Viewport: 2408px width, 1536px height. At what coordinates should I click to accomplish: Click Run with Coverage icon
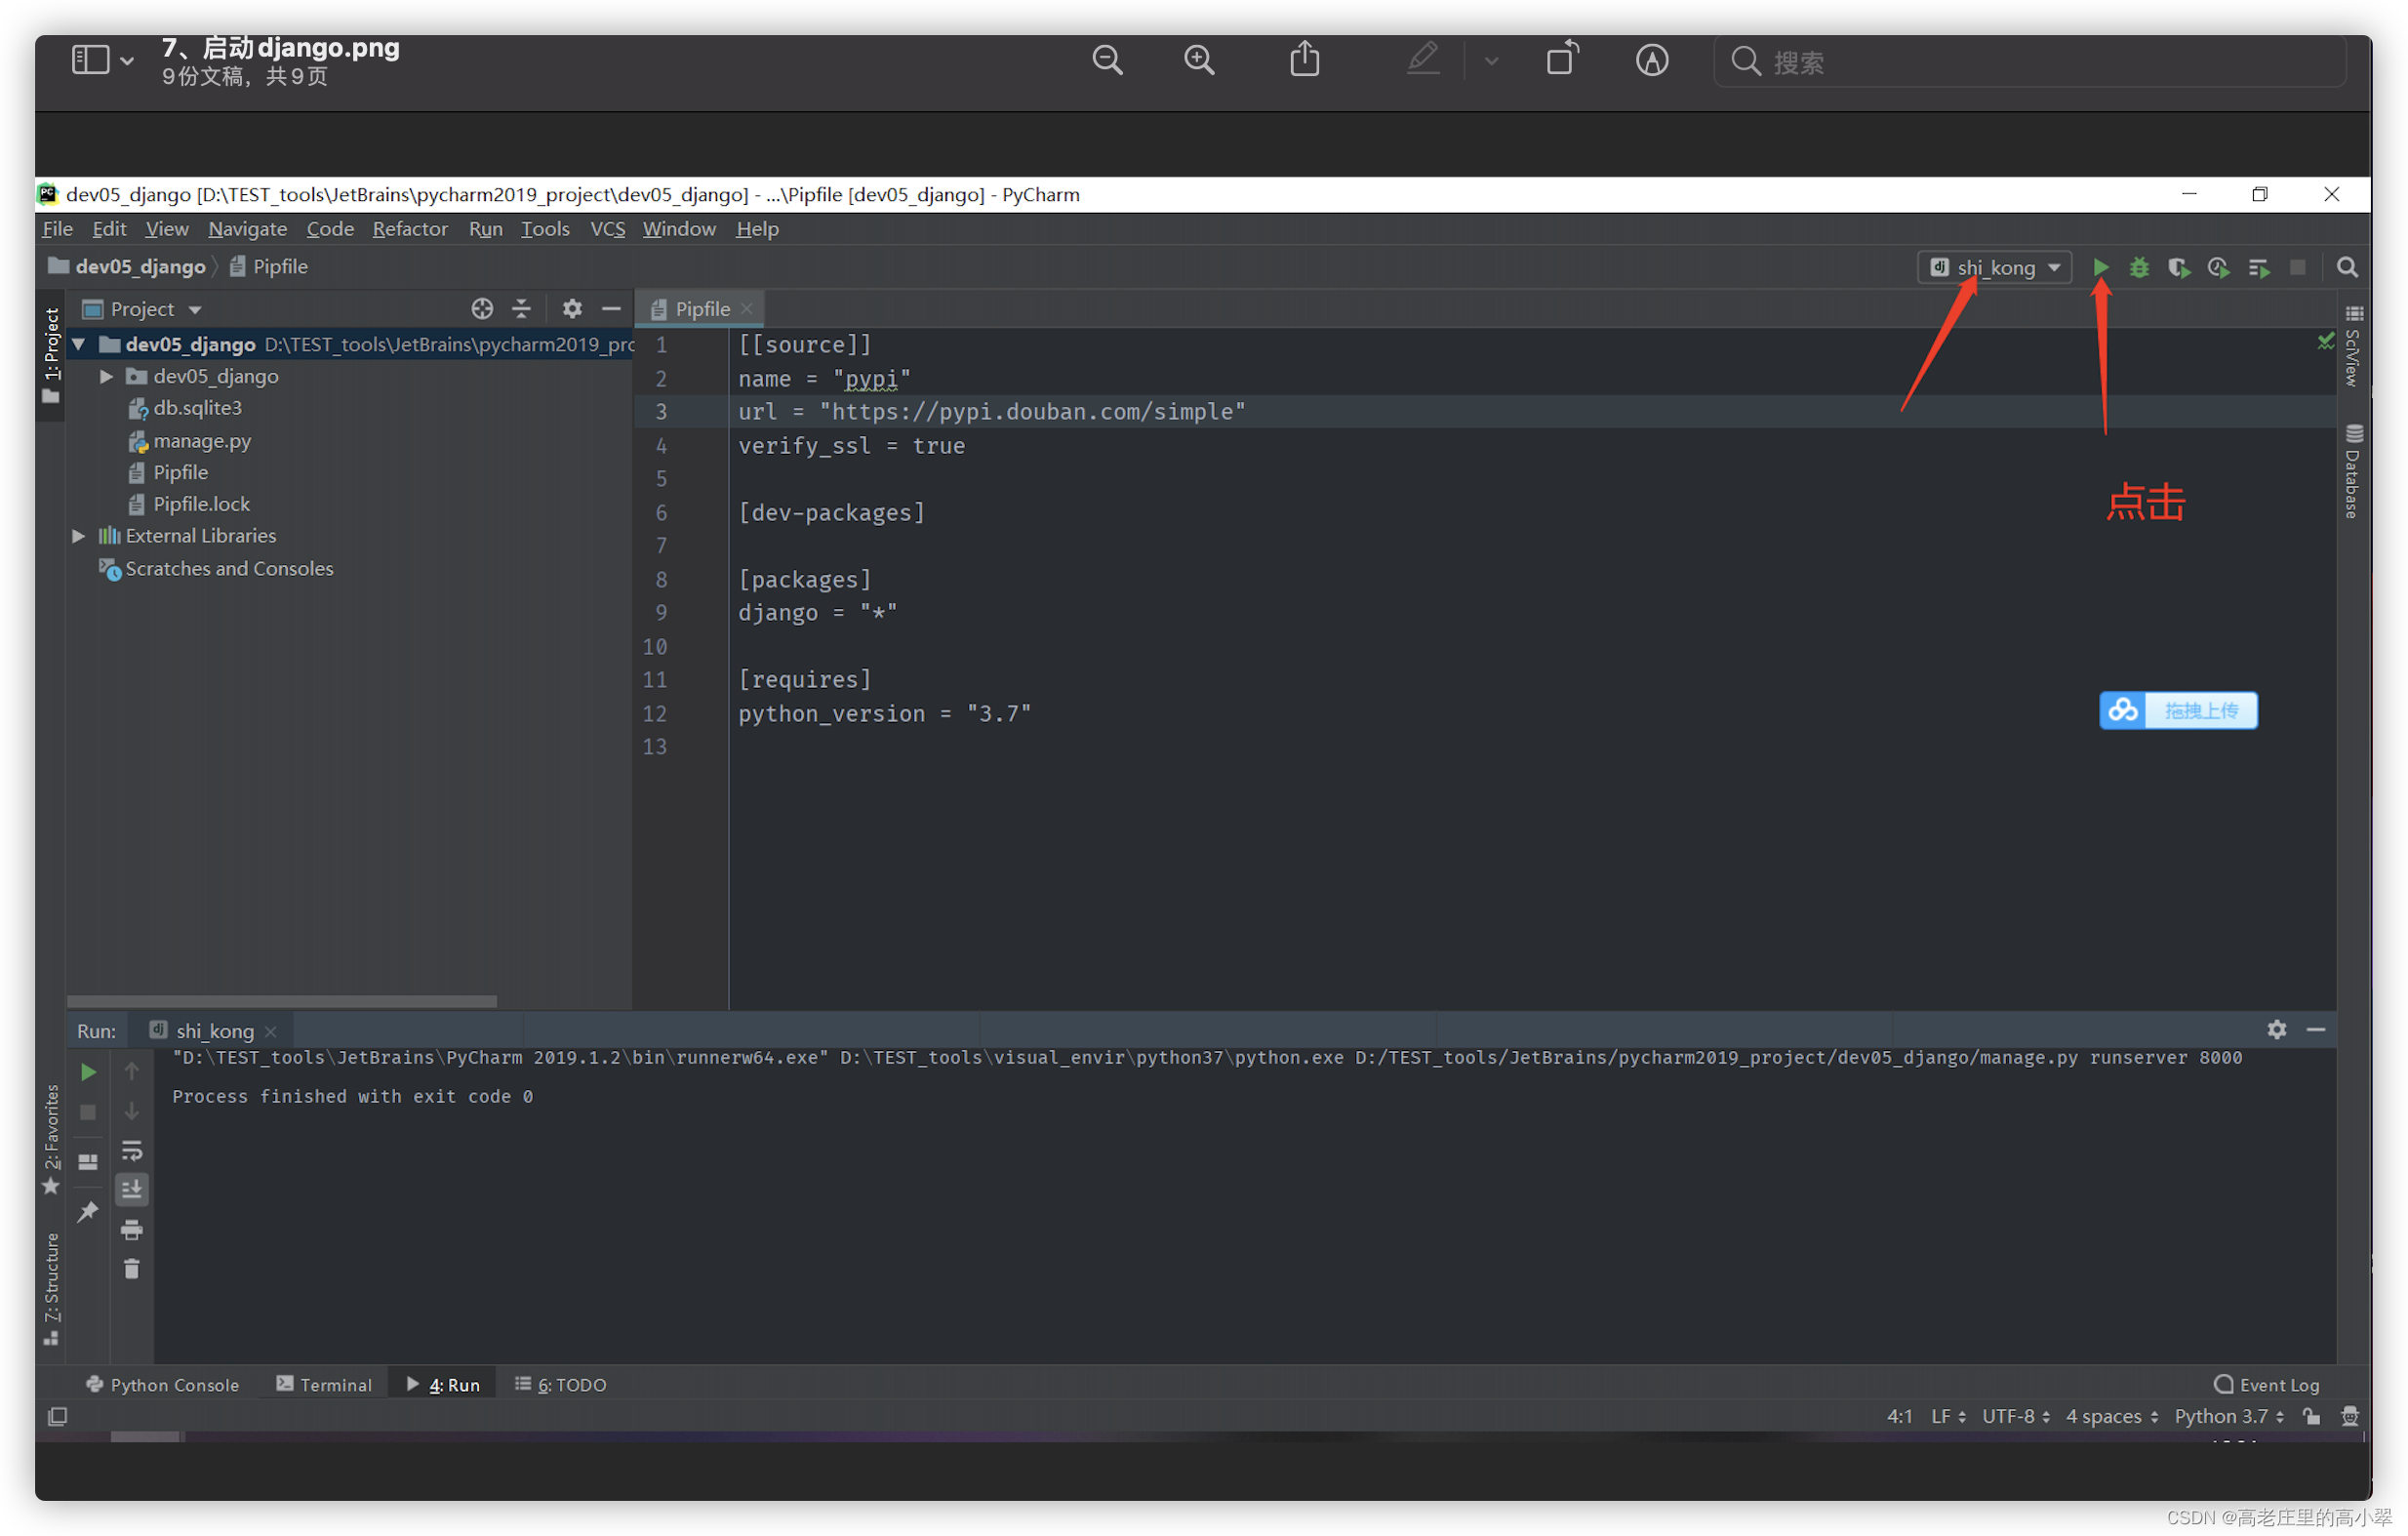coord(2178,268)
